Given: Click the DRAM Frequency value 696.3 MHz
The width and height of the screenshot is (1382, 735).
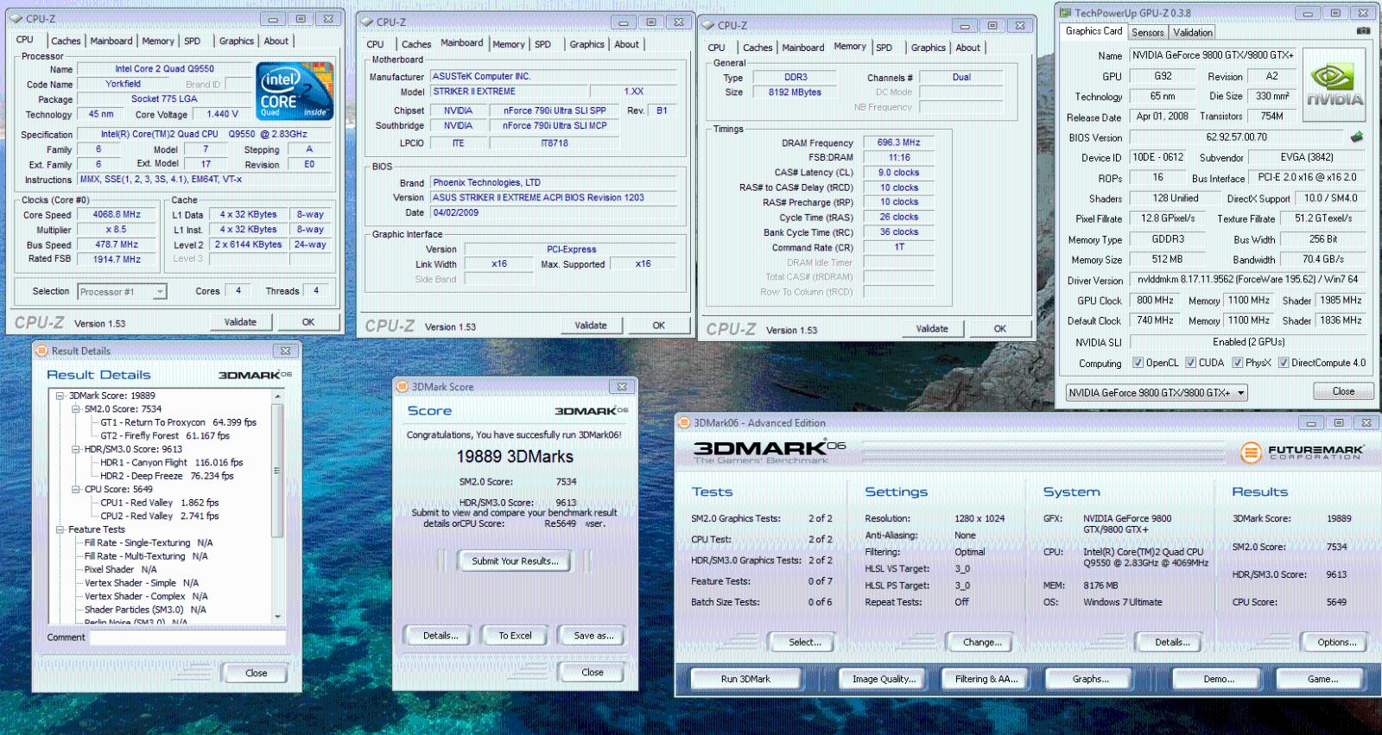Looking at the screenshot, I should tap(899, 143).
